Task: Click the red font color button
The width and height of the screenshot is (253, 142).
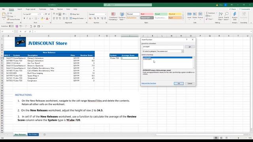Action: point(47,19)
